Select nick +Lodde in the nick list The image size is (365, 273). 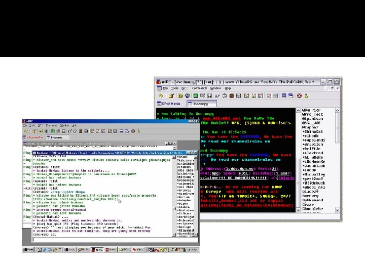pyautogui.click(x=309, y=170)
